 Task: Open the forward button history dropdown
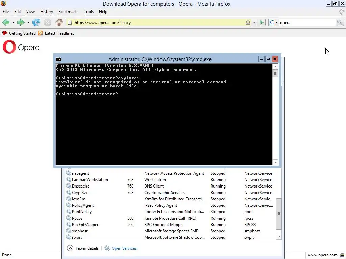click(x=28, y=23)
